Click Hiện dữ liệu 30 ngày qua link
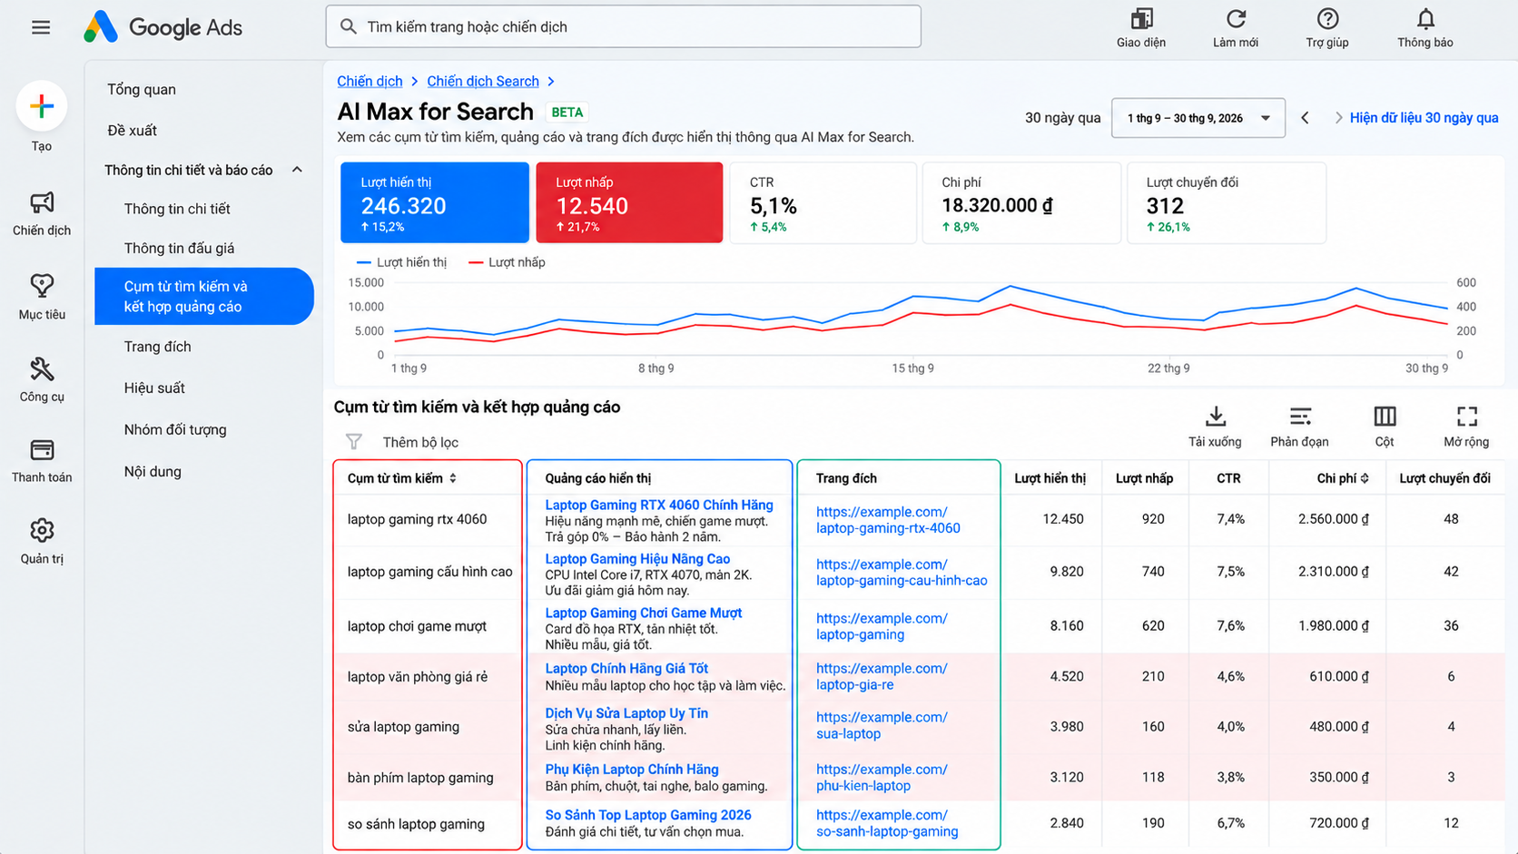Viewport: 1518px width, 854px height. pos(1424,118)
